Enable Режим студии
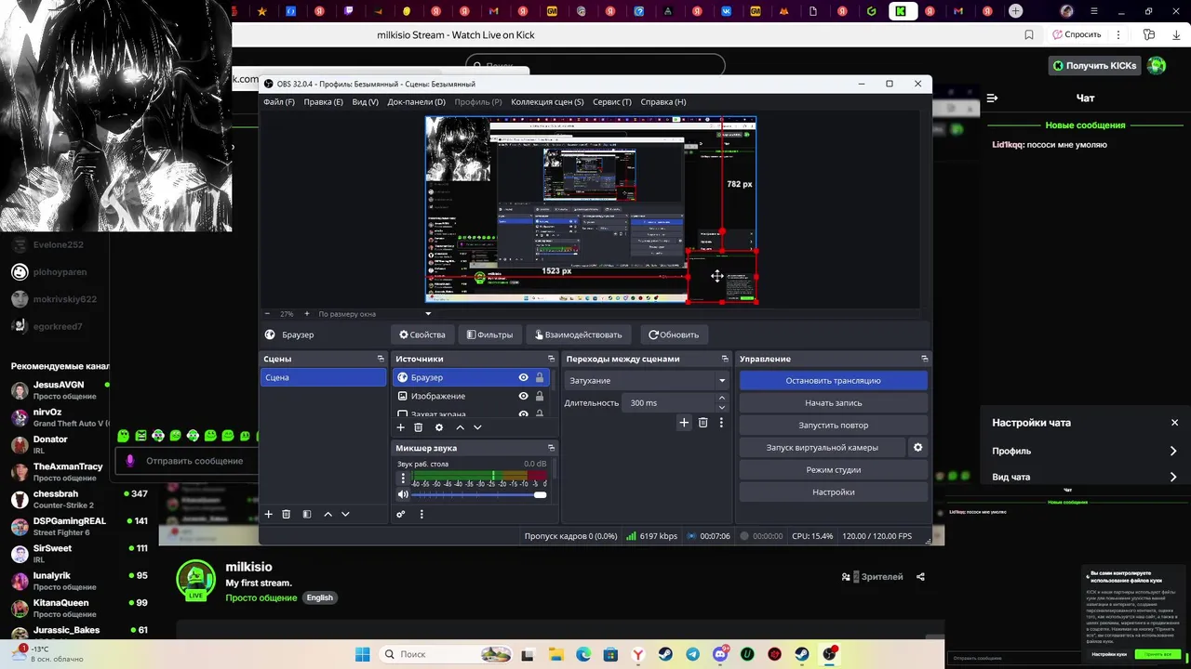The height and width of the screenshot is (669, 1191). 833,469
